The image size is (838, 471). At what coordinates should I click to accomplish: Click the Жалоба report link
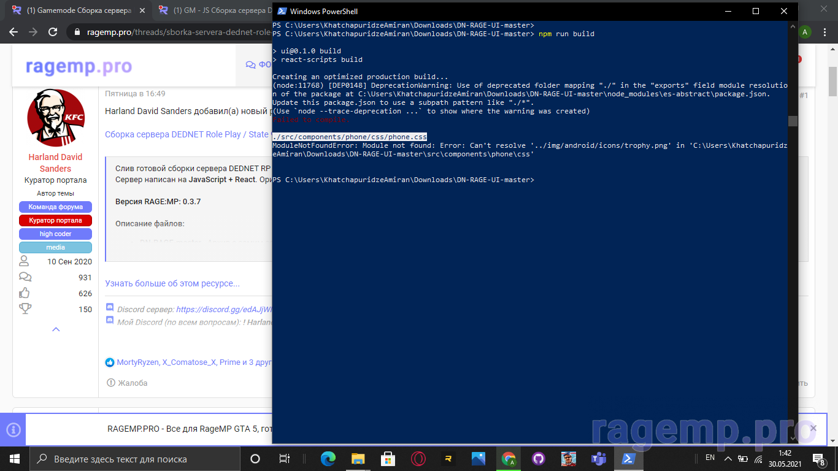click(x=127, y=383)
